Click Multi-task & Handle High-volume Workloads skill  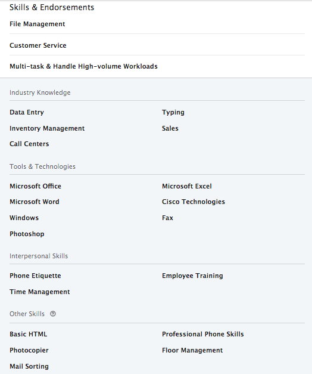pos(83,66)
